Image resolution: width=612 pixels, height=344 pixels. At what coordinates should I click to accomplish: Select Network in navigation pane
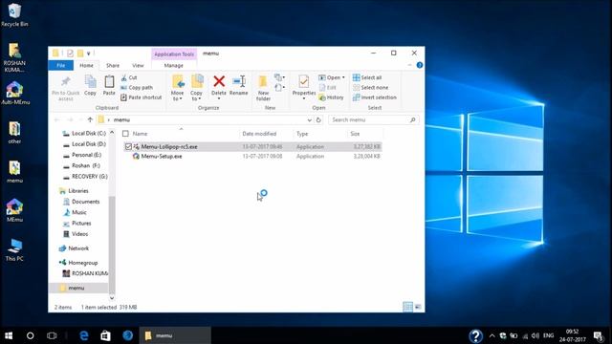tap(74, 248)
